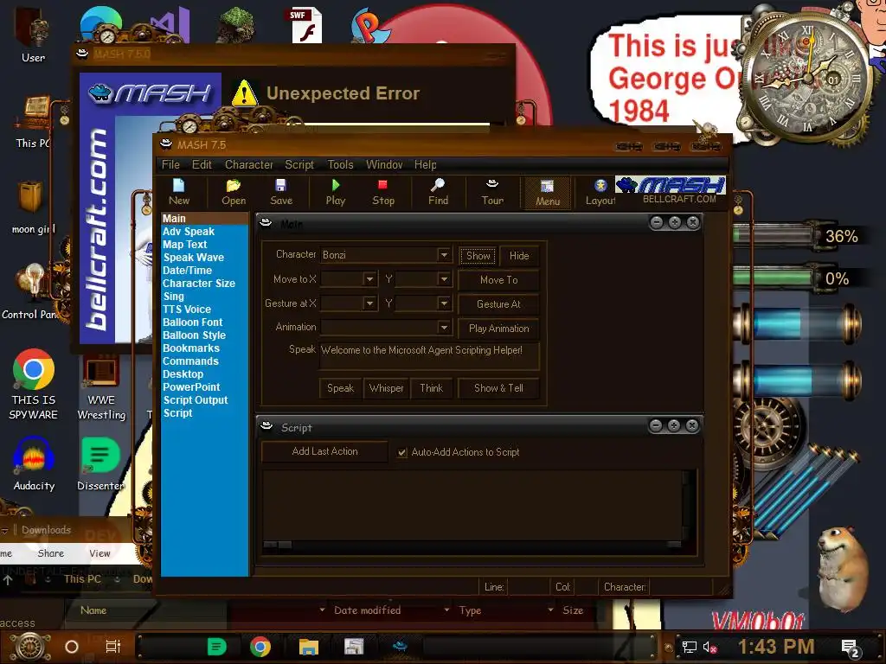Open the Share tab in Explorer window
This screenshot has width=886, height=664.
click(50, 554)
